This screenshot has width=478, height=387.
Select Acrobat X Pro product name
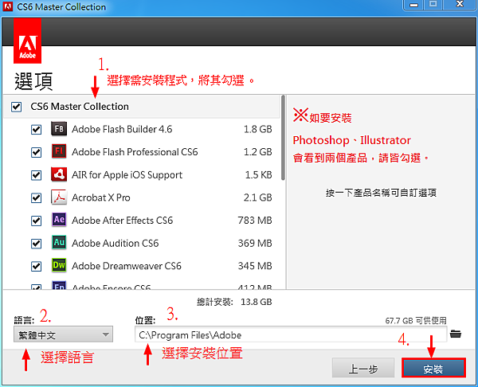[x=101, y=197]
